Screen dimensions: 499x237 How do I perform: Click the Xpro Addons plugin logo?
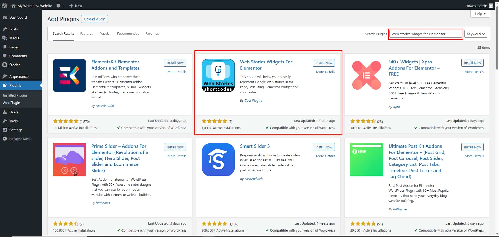(367, 75)
